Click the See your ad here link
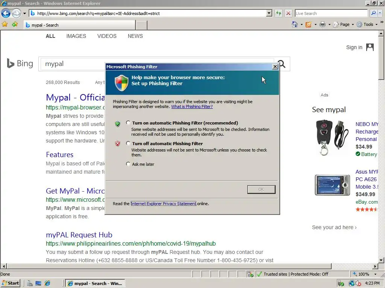Screen dimensions: 385x288 point(334,227)
